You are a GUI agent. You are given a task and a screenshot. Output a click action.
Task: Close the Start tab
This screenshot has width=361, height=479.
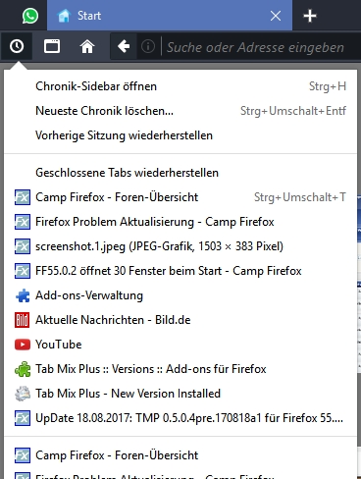[x=276, y=16]
